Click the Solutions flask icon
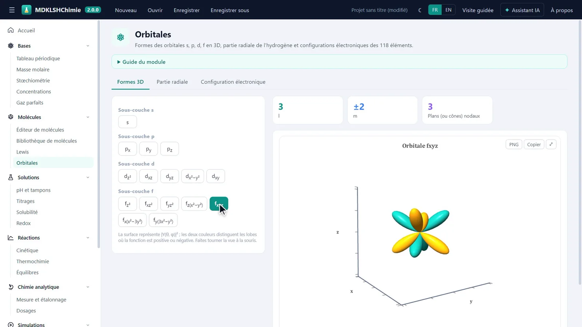Screen dimensions: 582x327 point(11,177)
